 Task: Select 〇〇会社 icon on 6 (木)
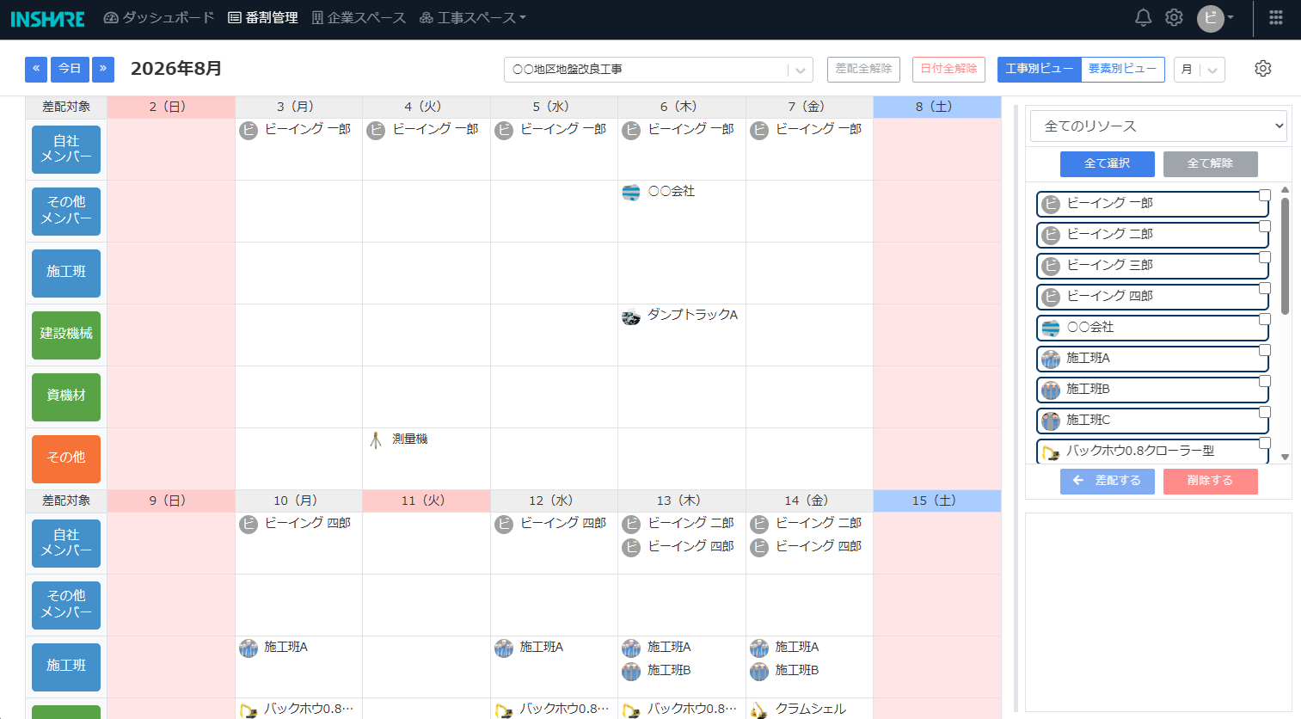[x=631, y=193]
